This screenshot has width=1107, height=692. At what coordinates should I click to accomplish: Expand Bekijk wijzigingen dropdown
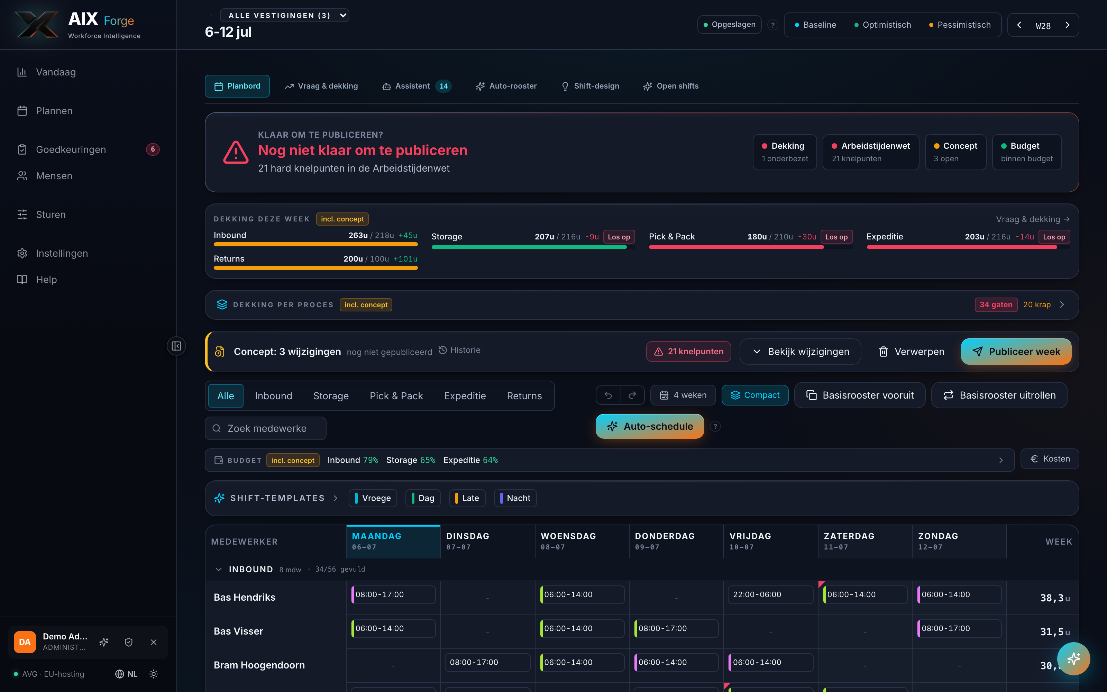pyautogui.click(x=800, y=352)
